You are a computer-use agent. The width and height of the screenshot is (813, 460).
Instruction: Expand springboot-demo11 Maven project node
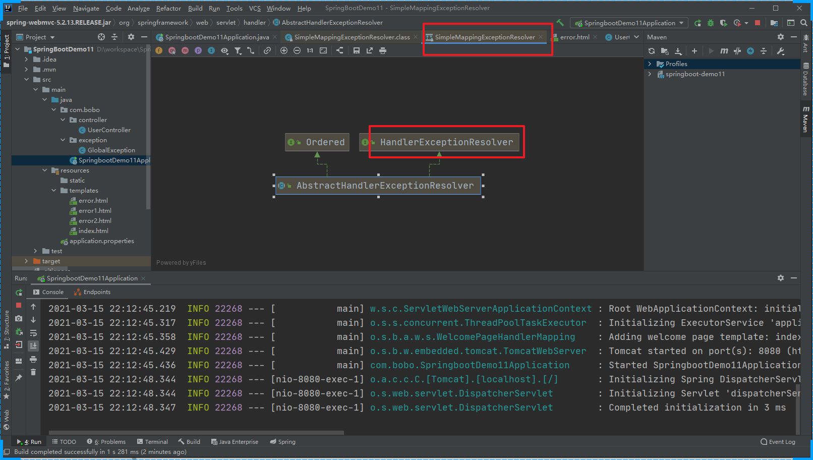pyautogui.click(x=650, y=74)
